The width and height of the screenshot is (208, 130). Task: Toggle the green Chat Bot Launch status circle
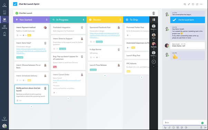[x=17, y=13]
